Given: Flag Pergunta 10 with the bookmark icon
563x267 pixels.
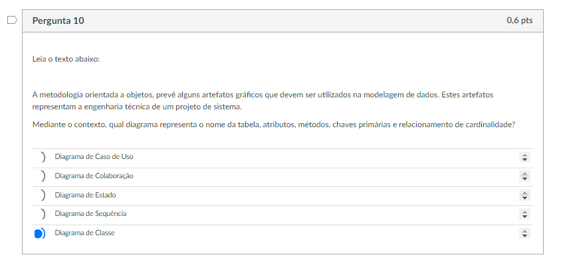Looking at the screenshot, I should coord(12,20).
